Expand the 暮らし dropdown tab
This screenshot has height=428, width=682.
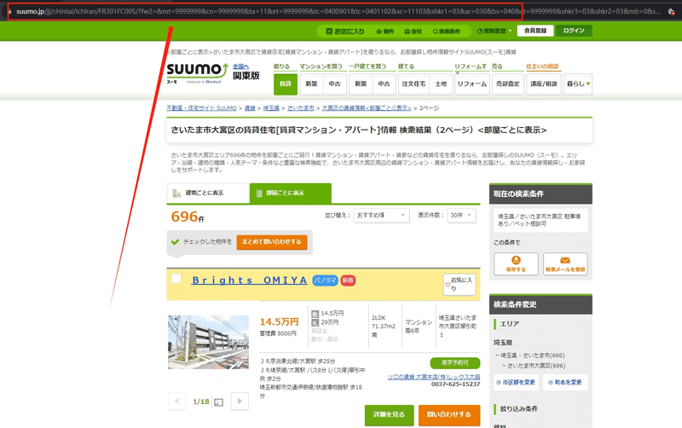pyautogui.click(x=578, y=84)
